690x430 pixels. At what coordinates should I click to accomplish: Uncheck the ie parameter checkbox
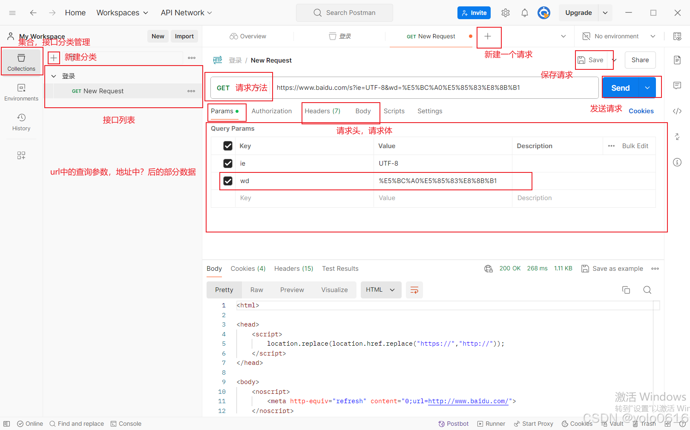[x=228, y=163]
